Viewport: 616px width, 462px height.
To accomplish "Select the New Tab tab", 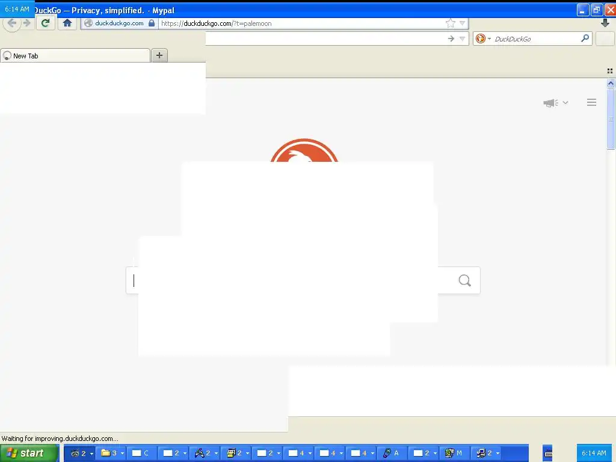I will (75, 55).
